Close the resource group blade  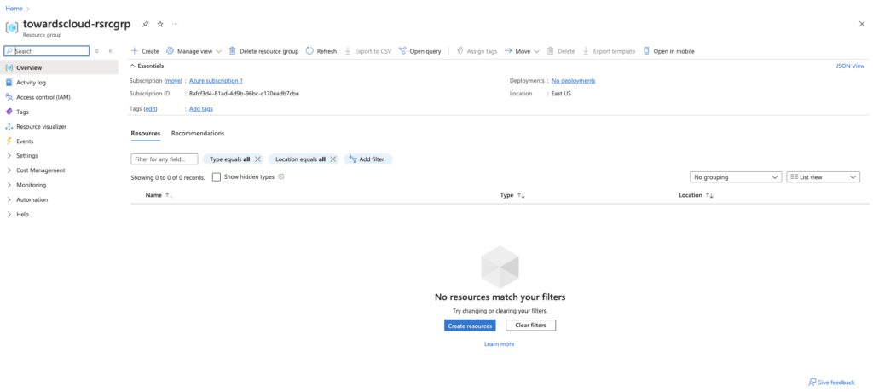click(862, 24)
